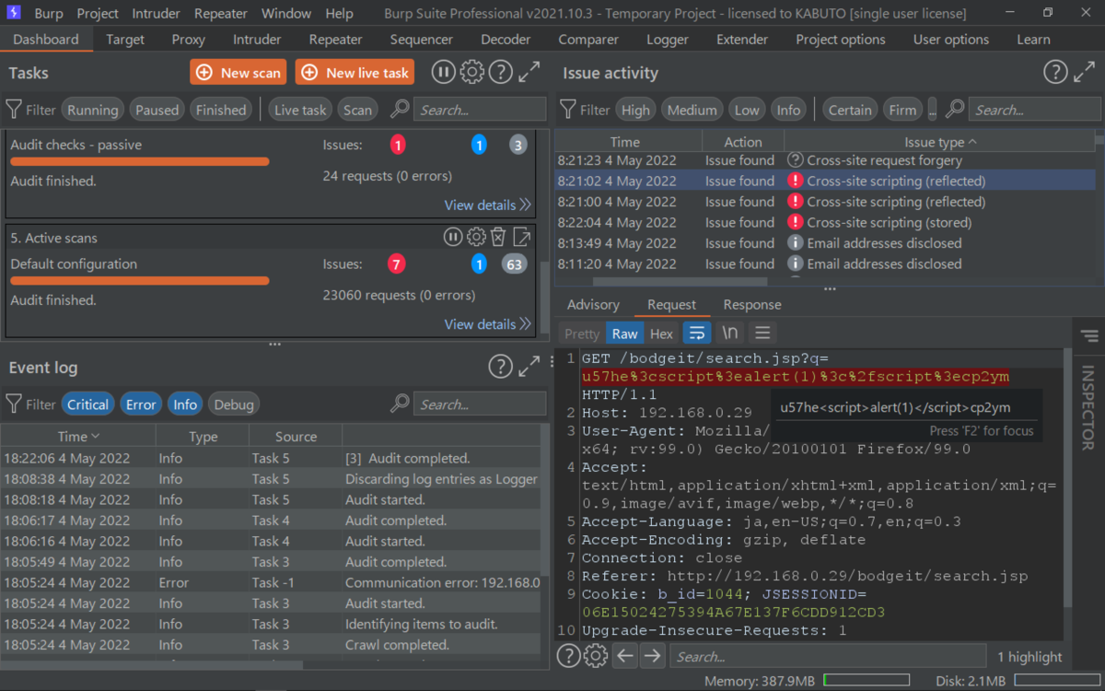Screen dimensions: 1105x691
Task: Open Active scans task in new window
Action: coord(521,237)
